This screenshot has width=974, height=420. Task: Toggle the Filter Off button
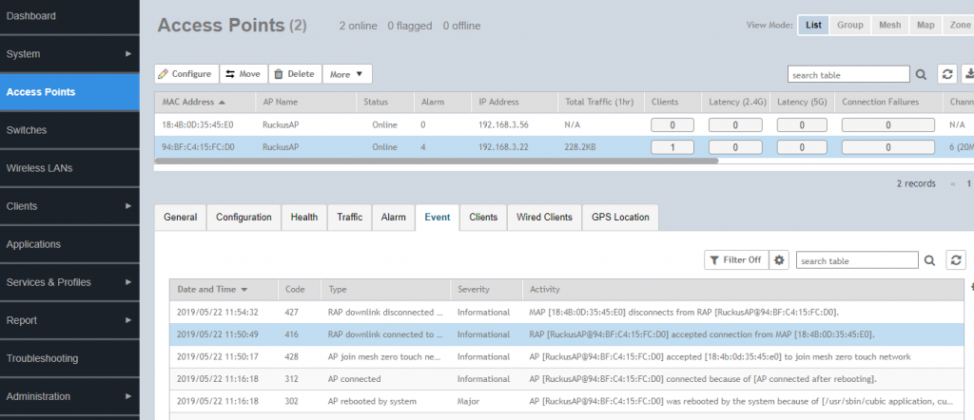click(x=735, y=260)
